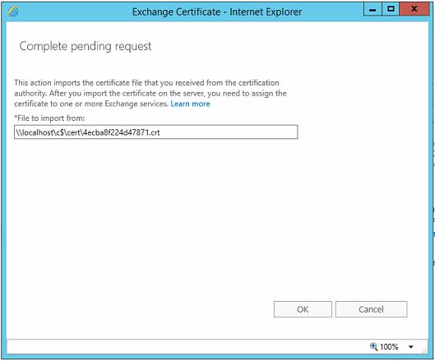The image size is (435, 361).
Task: Open the zoom level dropdown arrow
Action: pyautogui.click(x=411, y=346)
